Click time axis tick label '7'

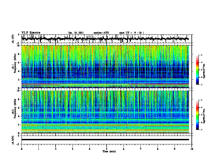(x=141, y=149)
